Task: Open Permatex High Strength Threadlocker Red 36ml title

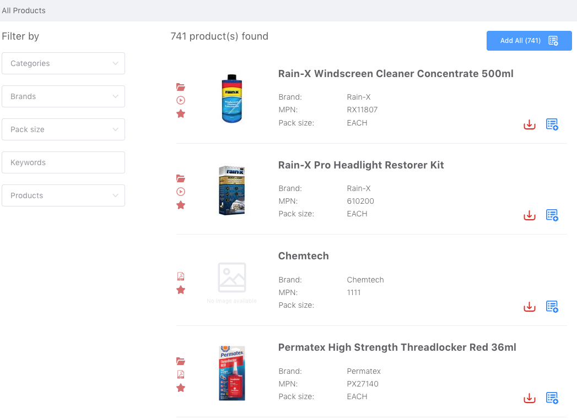Action: pos(397,347)
